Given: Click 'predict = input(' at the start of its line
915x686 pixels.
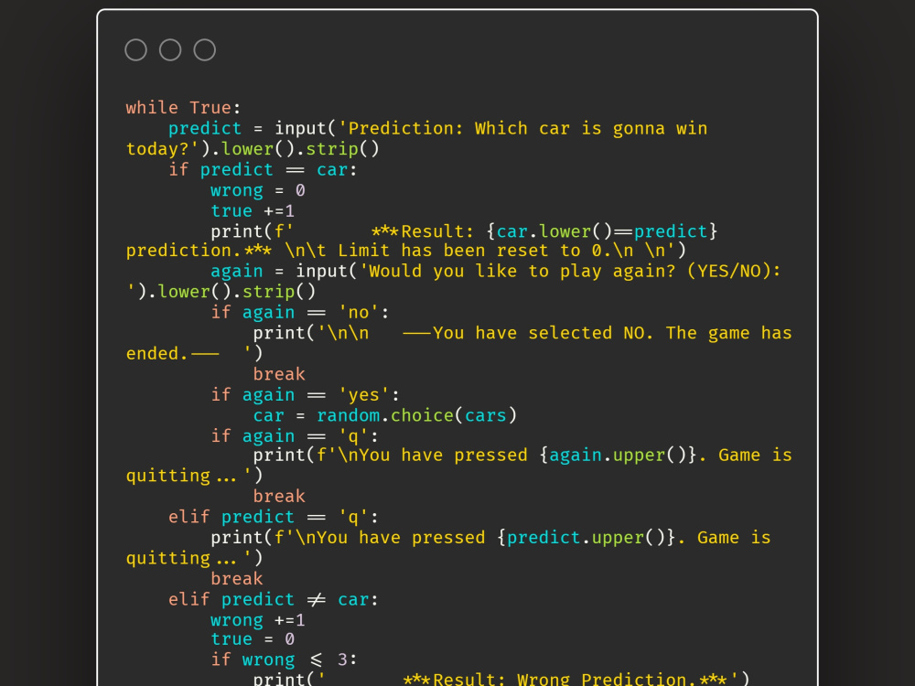Looking at the screenshot, I should coord(253,128).
